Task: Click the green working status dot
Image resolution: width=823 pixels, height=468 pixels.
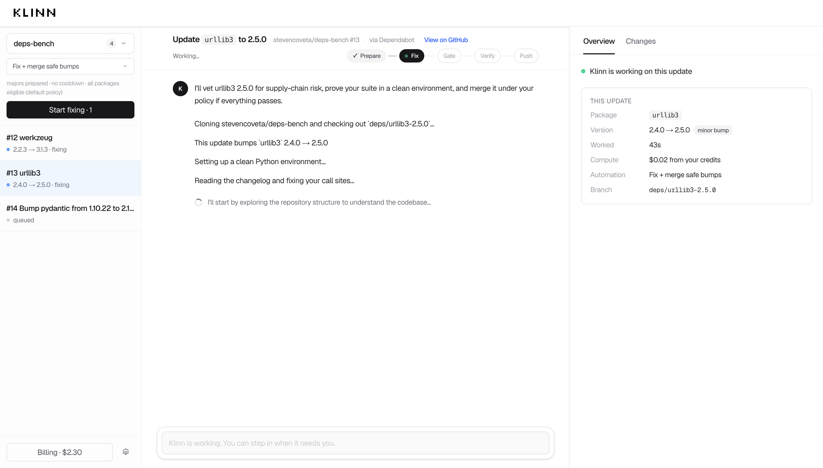Action: pyautogui.click(x=583, y=71)
